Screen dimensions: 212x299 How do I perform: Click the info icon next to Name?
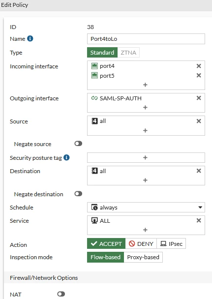(x=30, y=38)
